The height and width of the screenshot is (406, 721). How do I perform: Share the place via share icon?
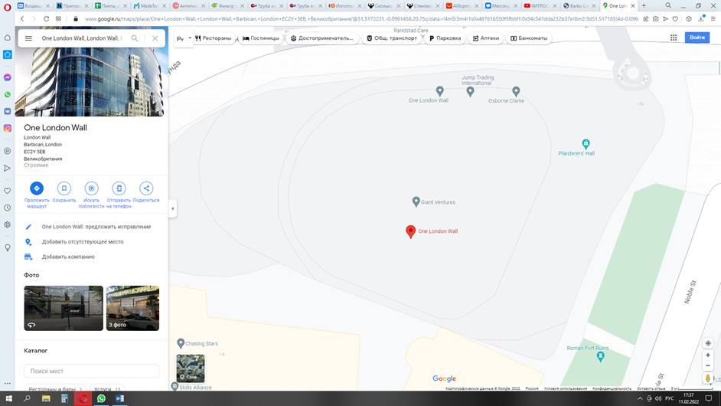coord(146,188)
